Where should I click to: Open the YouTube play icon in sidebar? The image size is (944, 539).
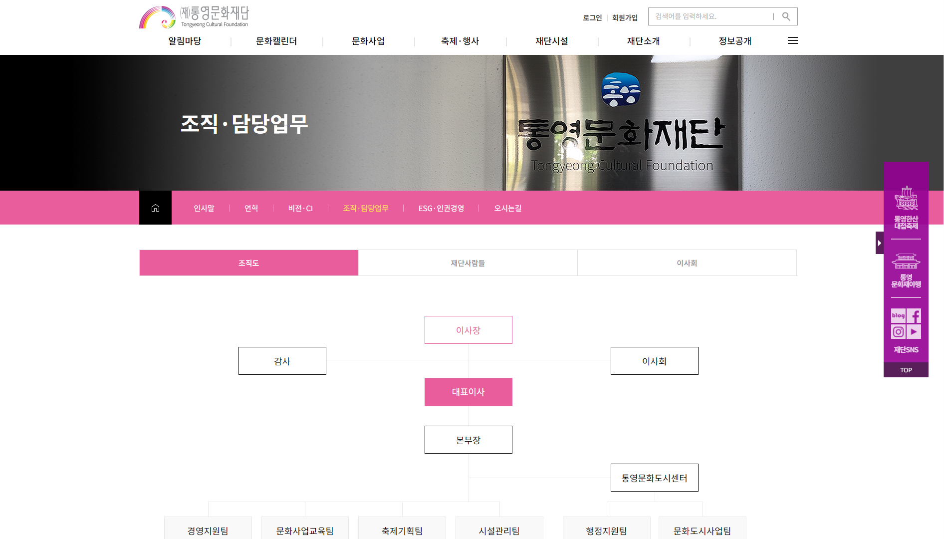914,332
